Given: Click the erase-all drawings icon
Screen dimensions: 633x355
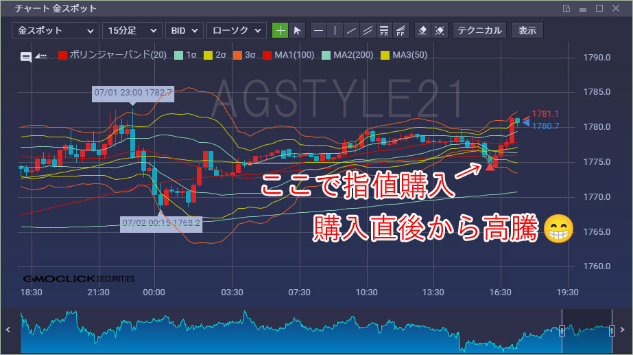Looking at the screenshot, I should [440, 30].
